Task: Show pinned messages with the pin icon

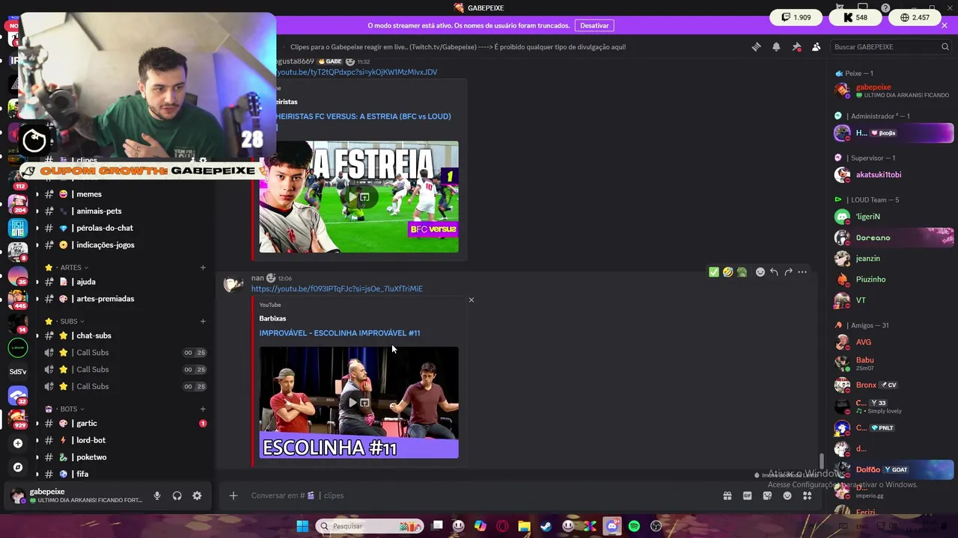Action: pyautogui.click(x=796, y=47)
